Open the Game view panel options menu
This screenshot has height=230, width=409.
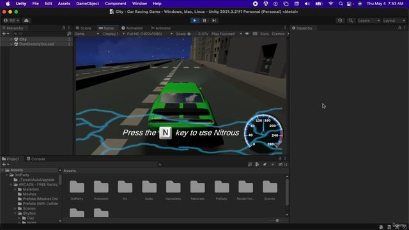pyautogui.click(x=285, y=27)
